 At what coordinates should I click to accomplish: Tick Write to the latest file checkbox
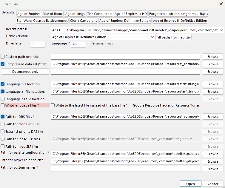(x=53, y=105)
